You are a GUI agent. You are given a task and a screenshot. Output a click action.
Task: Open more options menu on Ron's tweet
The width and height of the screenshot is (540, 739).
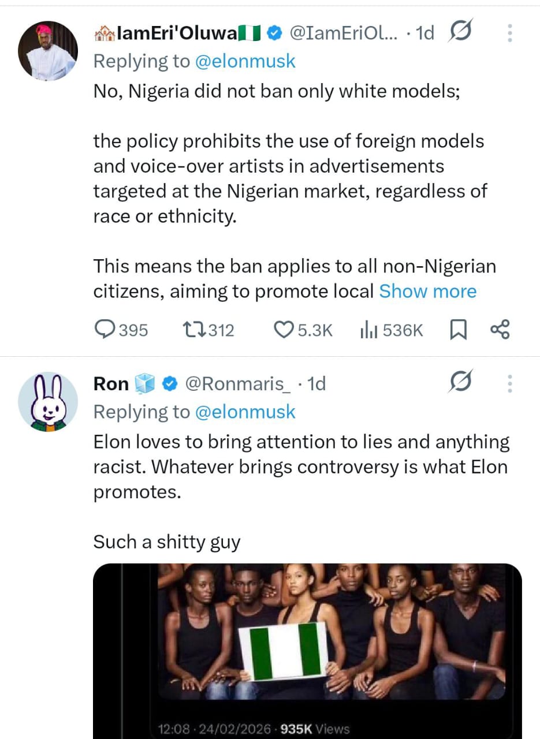(x=509, y=383)
